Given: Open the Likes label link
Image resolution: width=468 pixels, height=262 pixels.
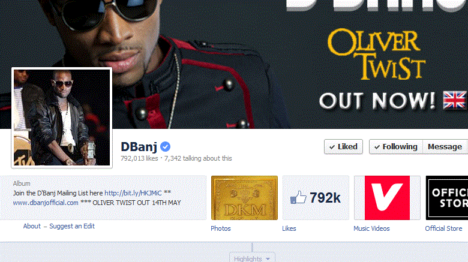Looking at the screenshot, I should click(x=289, y=228).
